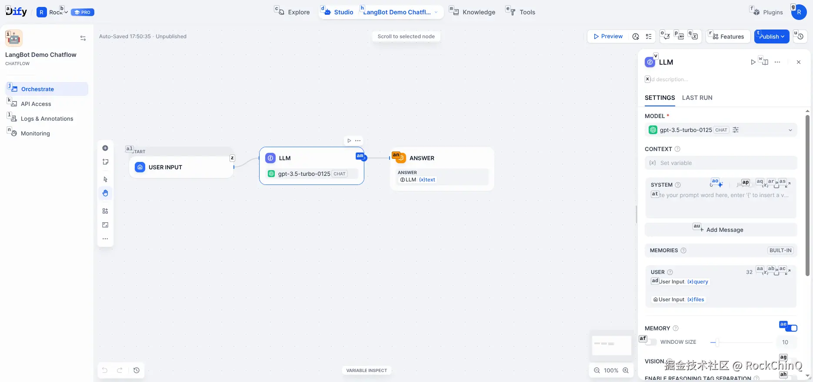Open Monitoring in sidebar
This screenshot has width=813, height=382.
[47, 133]
